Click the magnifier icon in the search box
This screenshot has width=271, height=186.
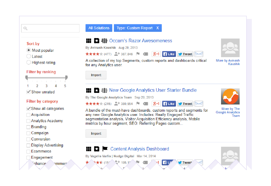(x=25, y=28)
